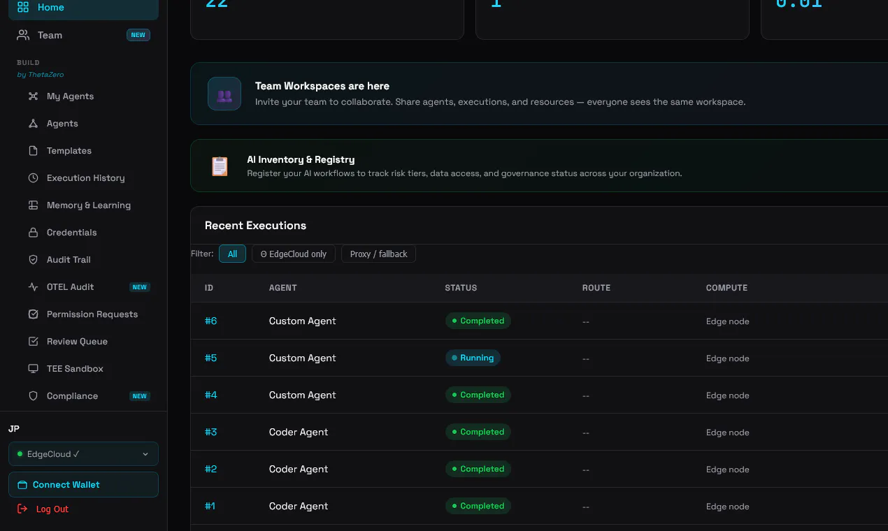Click the Connect Wallet button
This screenshot has height=531, width=888.
[x=83, y=485]
